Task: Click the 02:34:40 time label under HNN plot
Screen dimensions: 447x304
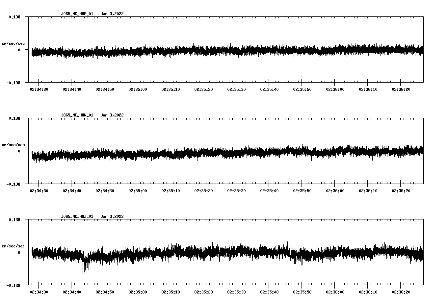Action: point(72,191)
